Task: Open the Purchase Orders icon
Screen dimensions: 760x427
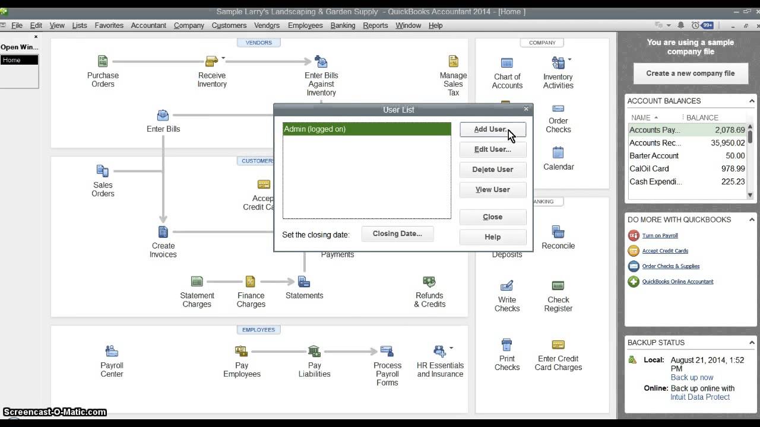Action: (x=103, y=61)
